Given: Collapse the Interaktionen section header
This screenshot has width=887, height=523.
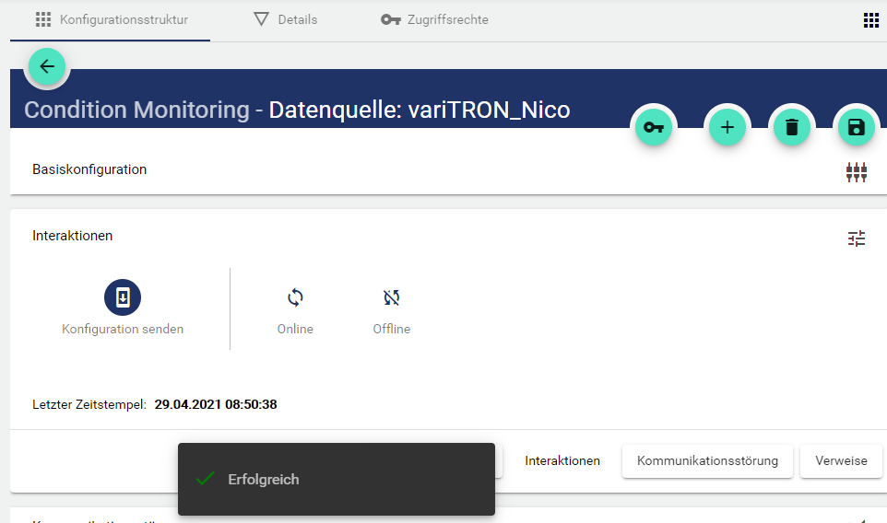Looking at the screenshot, I should point(73,236).
